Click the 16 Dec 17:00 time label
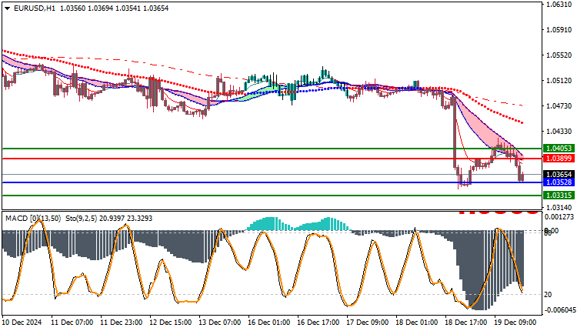Screen dimensions: 577x331 click(319, 323)
